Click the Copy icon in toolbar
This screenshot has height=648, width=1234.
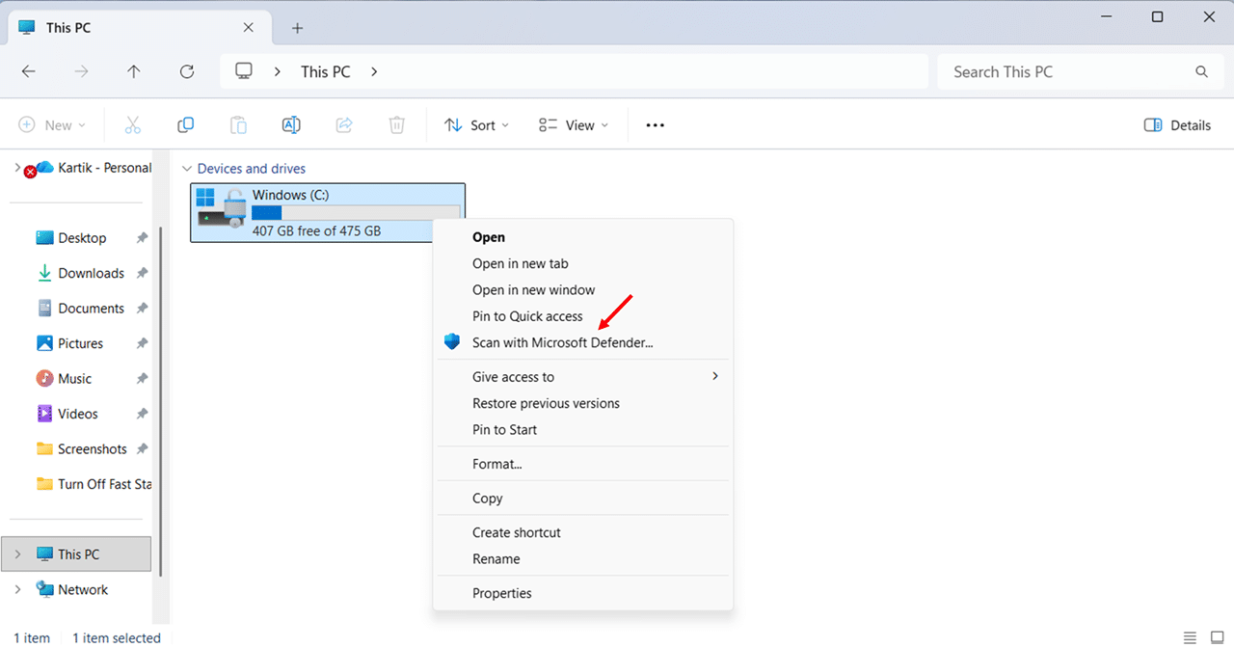[186, 125]
